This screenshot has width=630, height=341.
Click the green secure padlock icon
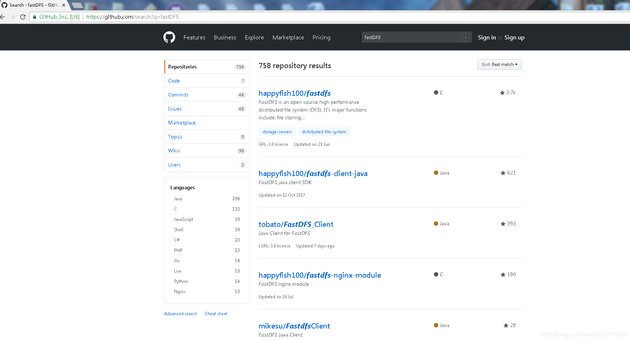(x=35, y=17)
